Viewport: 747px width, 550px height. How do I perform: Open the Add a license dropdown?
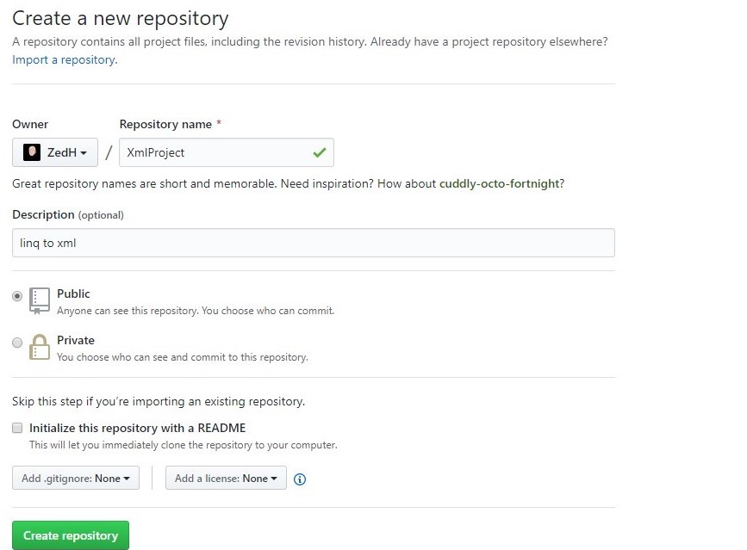pyautogui.click(x=226, y=479)
